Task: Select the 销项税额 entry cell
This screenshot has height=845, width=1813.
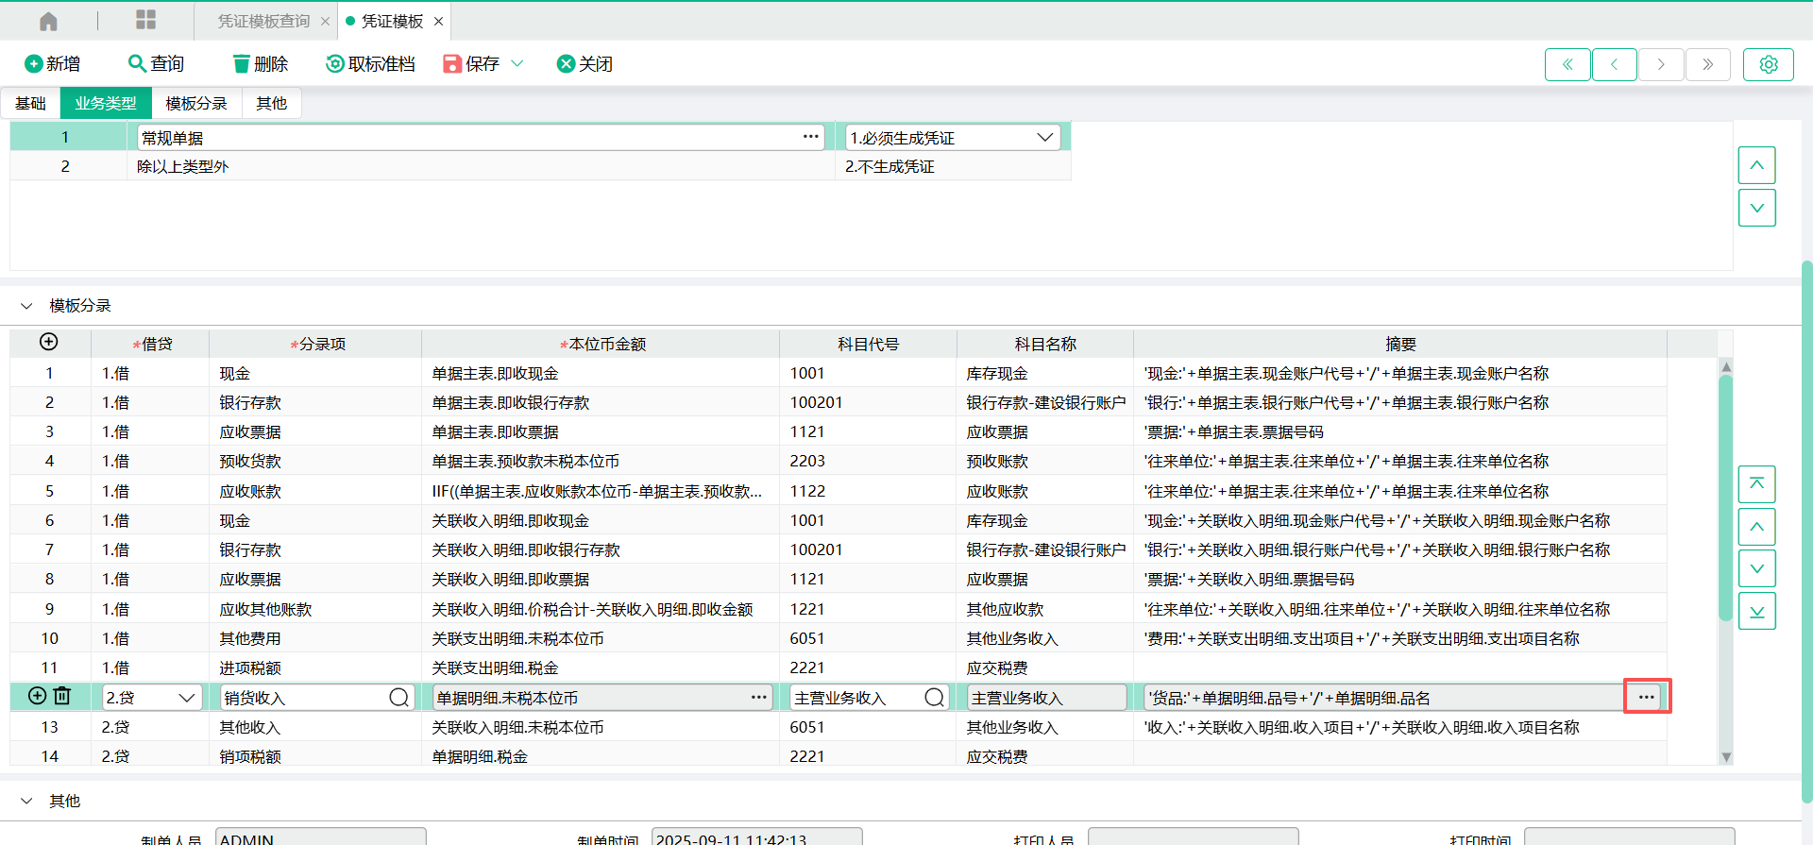Action: (x=315, y=756)
